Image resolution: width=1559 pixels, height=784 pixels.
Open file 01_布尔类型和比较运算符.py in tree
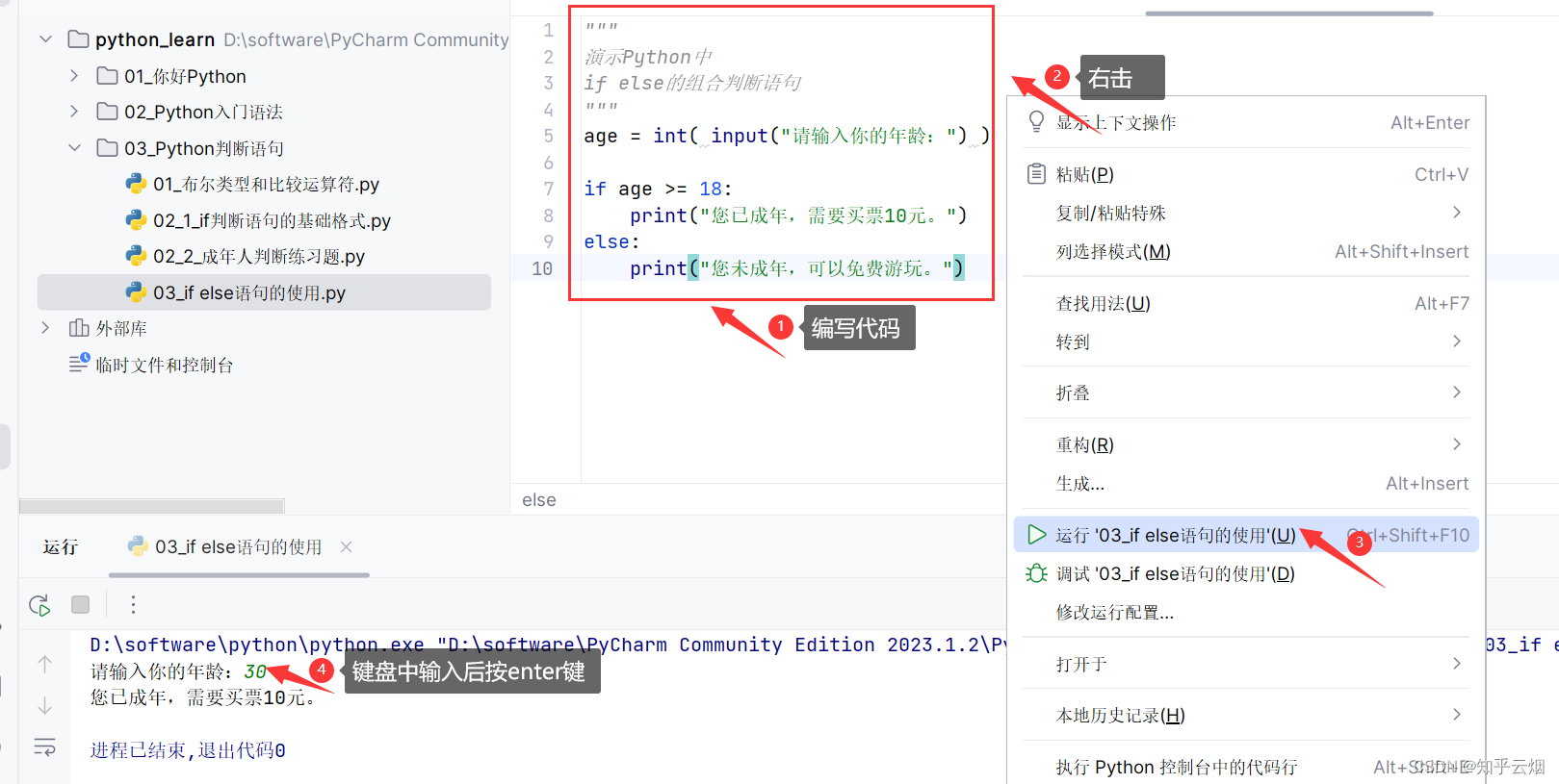pyautogui.click(x=266, y=184)
